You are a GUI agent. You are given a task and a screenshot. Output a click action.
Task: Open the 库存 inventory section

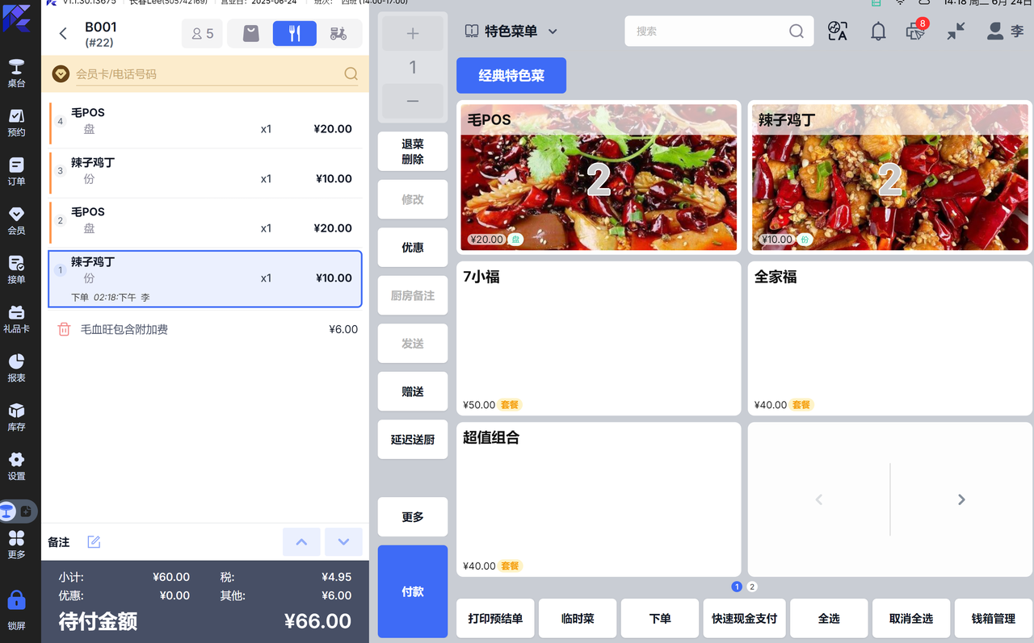[16, 417]
